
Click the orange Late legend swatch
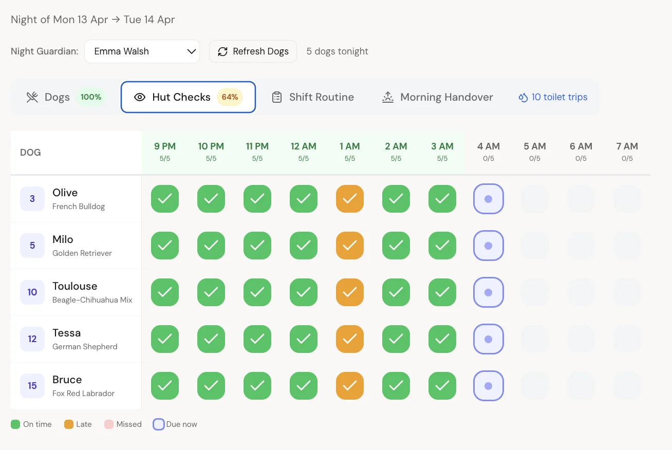click(x=69, y=424)
